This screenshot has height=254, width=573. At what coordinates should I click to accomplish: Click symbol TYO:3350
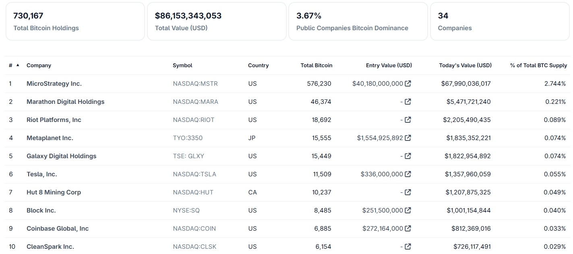click(188, 138)
